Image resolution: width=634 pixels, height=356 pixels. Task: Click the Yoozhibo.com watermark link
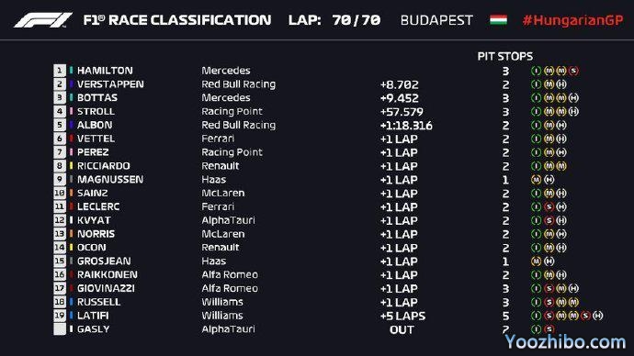565,342
